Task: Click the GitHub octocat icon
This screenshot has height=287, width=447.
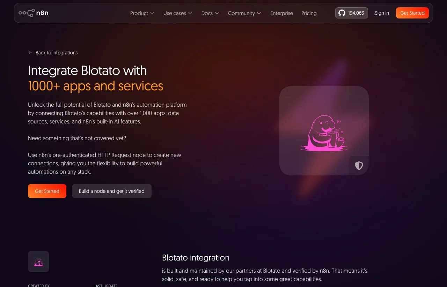Action: [x=342, y=13]
